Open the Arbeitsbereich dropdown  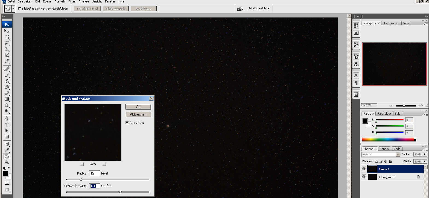coord(259,8)
